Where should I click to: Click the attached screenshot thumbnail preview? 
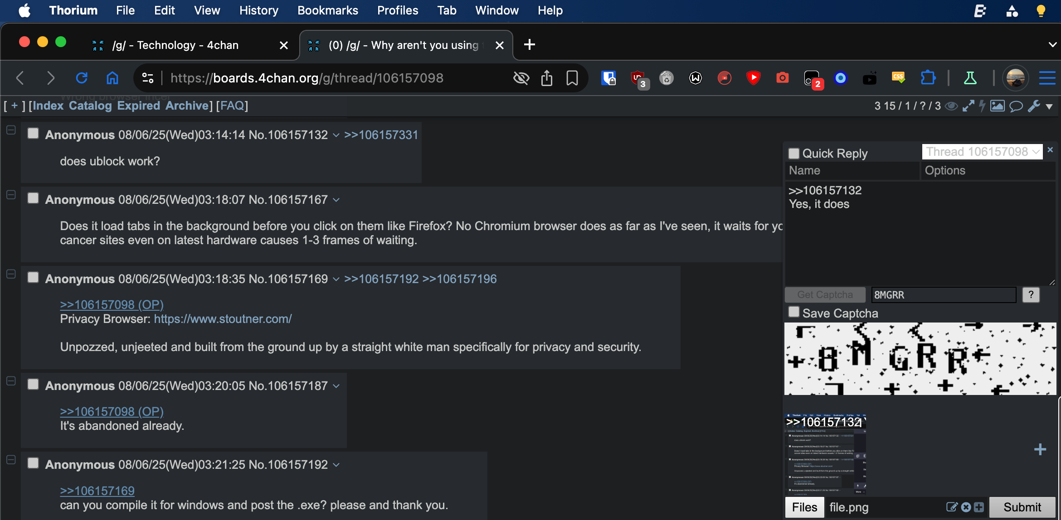tap(825, 454)
